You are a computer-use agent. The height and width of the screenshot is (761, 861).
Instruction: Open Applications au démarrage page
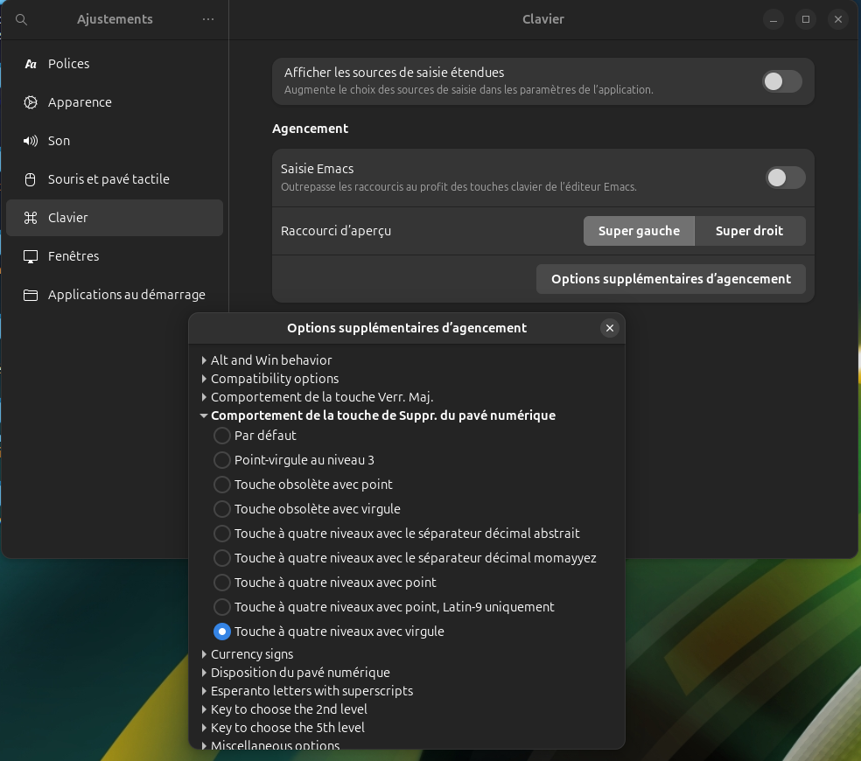pos(115,295)
